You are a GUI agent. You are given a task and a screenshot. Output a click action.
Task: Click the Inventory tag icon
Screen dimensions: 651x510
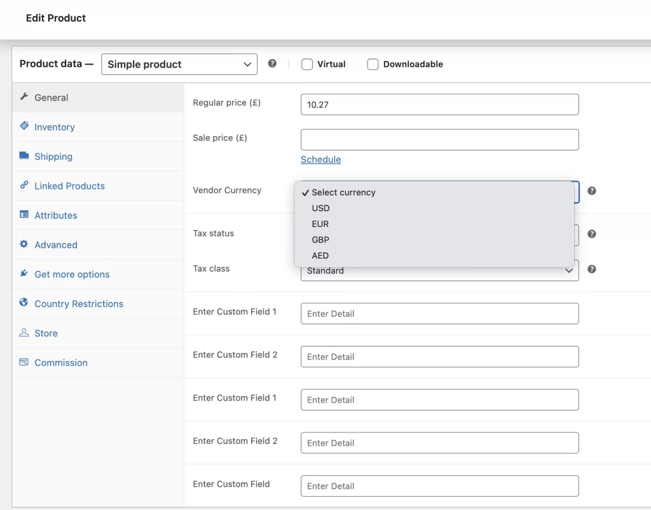tap(24, 127)
